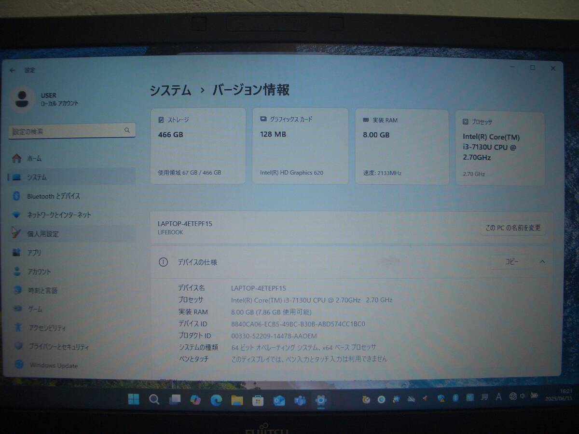Open Microsoft Store from the taskbar
Image resolution: width=579 pixels, height=434 pixels.
point(258,400)
